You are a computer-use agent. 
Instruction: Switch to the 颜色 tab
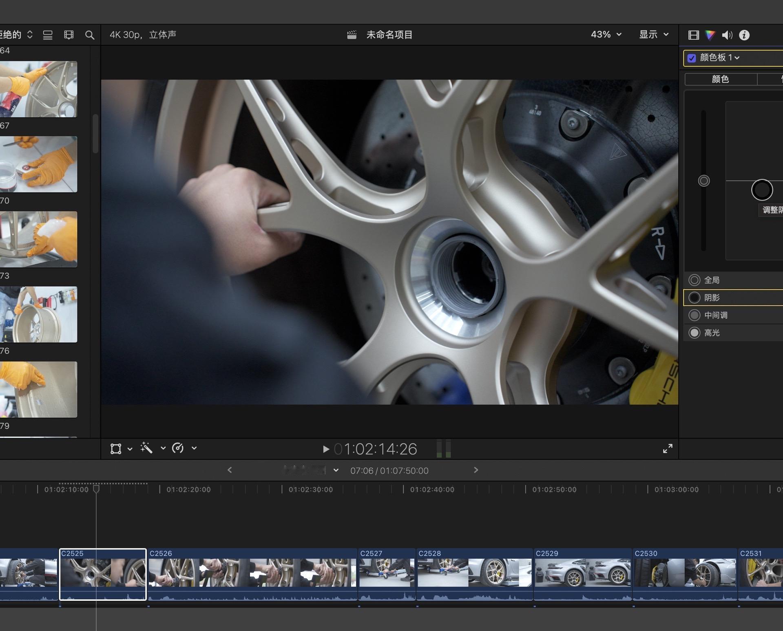[720, 79]
